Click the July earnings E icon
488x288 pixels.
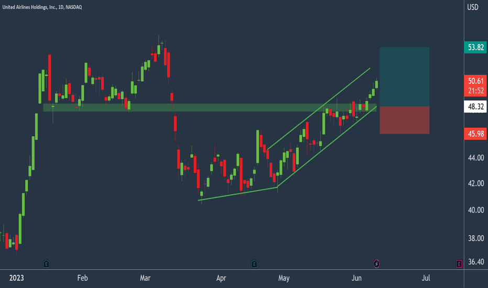[459, 264]
